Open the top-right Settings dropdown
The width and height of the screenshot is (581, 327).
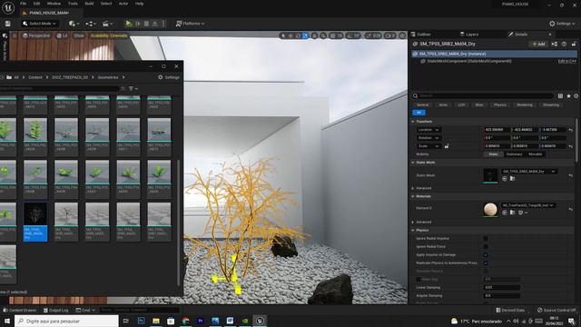tap(562, 24)
